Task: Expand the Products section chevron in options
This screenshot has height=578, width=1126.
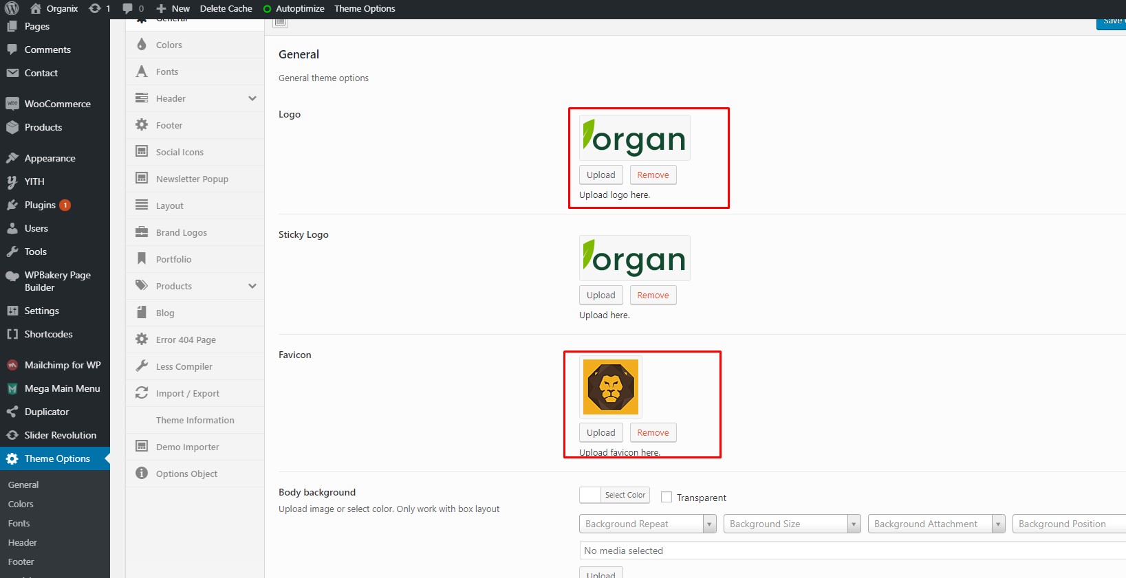Action: coord(252,286)
